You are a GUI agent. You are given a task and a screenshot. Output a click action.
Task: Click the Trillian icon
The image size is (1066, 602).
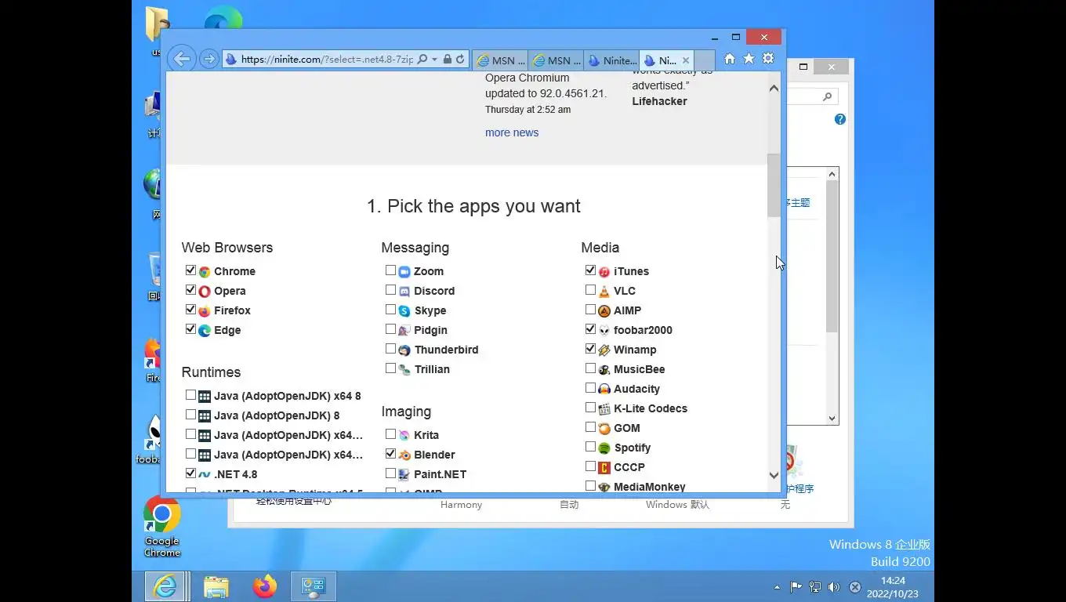(x=404, y=369)
